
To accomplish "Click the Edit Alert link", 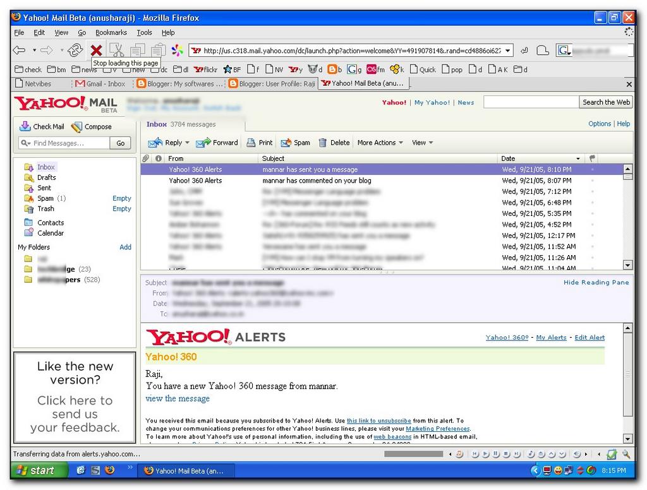I will point(590,337).
